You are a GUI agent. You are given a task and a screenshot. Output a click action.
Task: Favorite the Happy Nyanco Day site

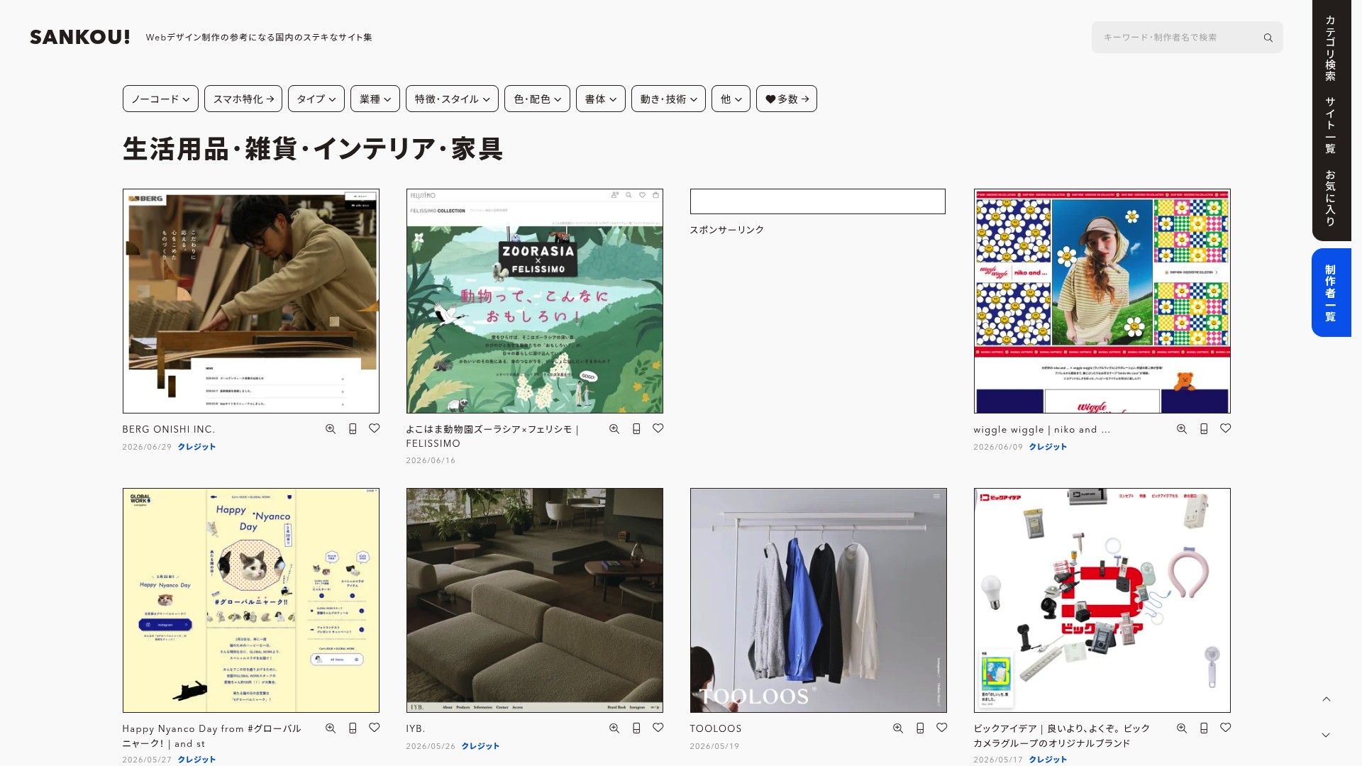pyautogui.click(x=375, y=728)
